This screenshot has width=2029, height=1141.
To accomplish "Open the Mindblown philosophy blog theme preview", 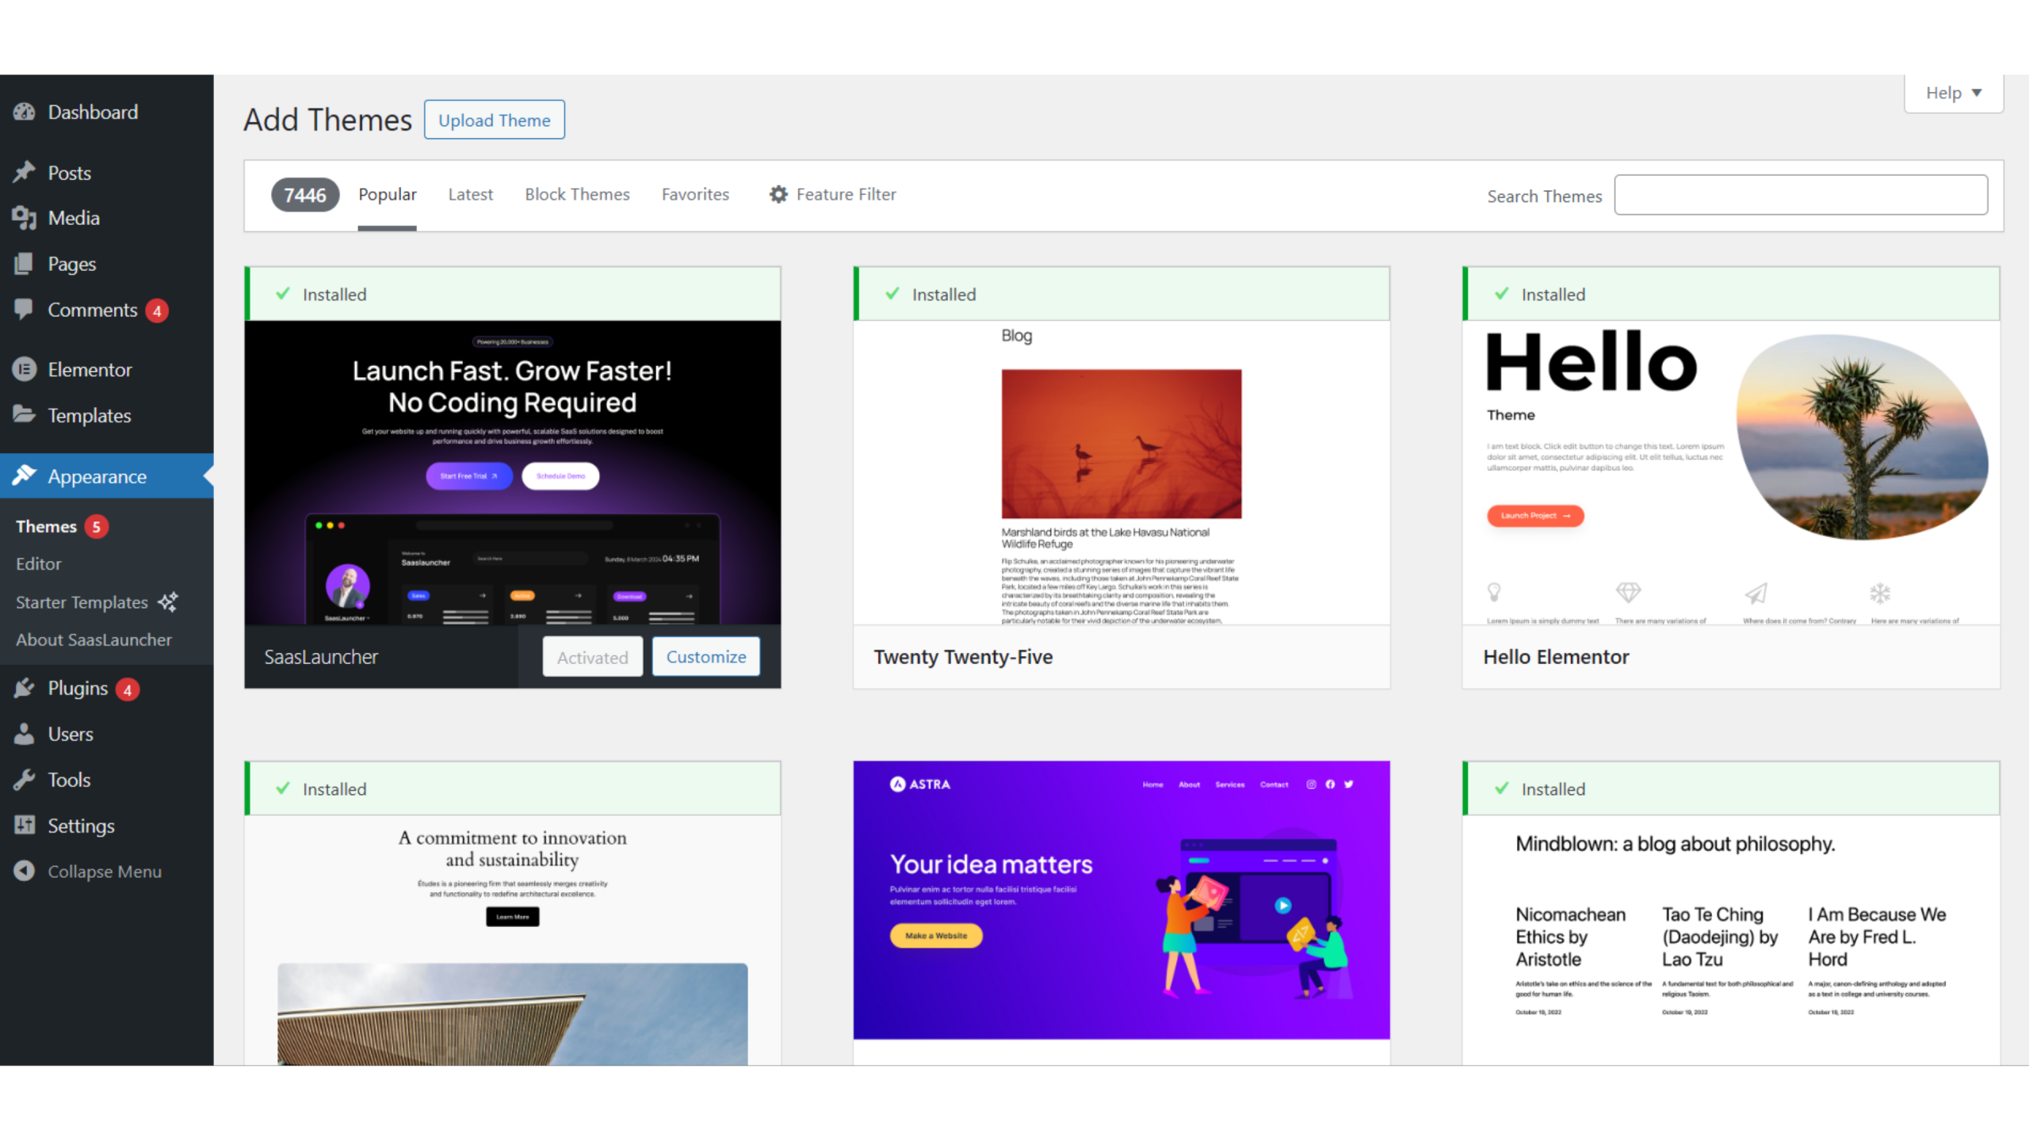I will (1731, 940).
